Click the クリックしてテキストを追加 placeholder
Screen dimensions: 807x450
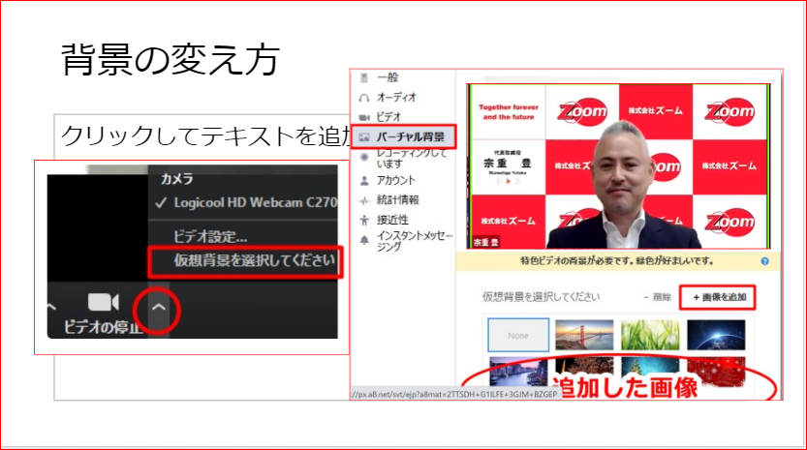point(205,136)
